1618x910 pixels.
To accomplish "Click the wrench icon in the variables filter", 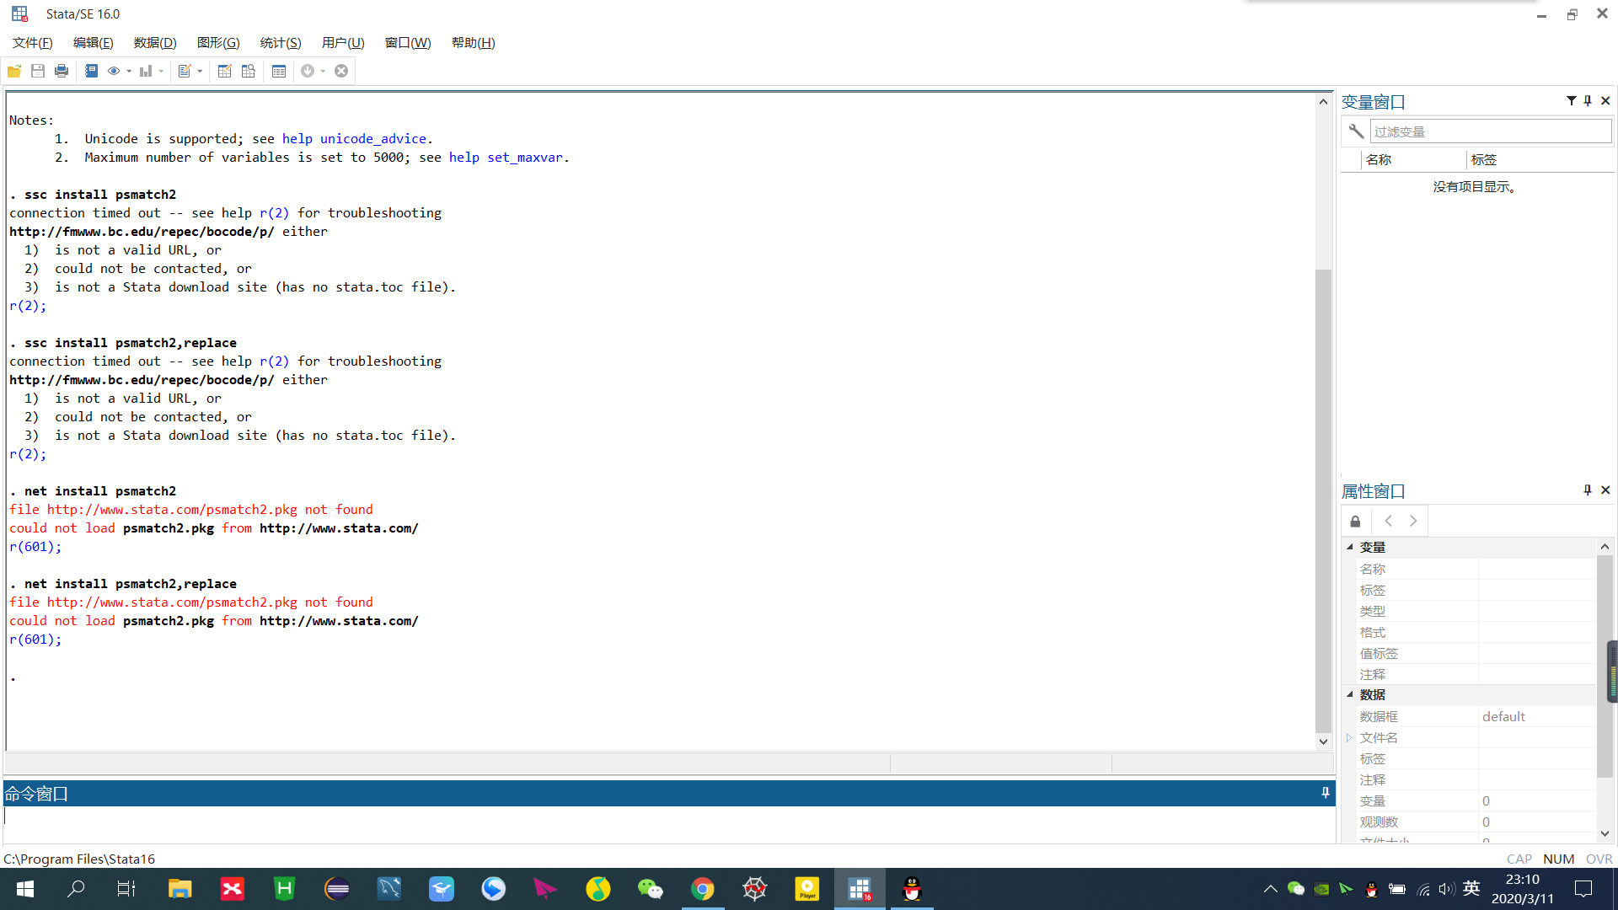I will [1356, 131].
